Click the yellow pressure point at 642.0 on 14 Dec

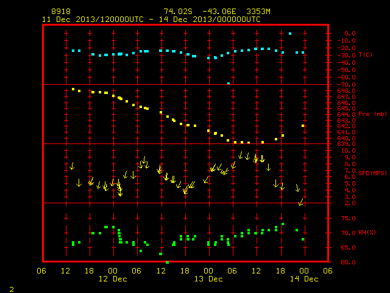click(x=303, y=126)
